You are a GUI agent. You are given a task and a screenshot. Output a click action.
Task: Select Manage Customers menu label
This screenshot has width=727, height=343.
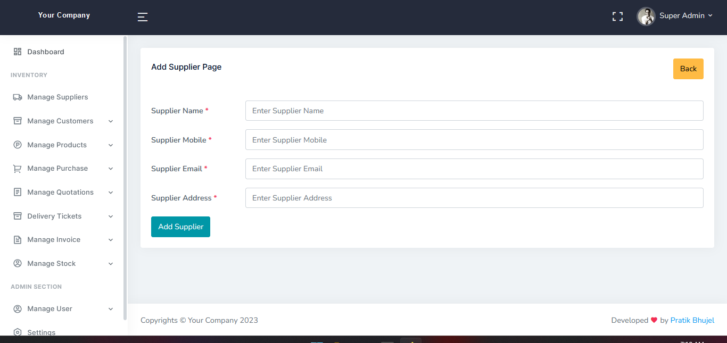[x=60, y=121]
